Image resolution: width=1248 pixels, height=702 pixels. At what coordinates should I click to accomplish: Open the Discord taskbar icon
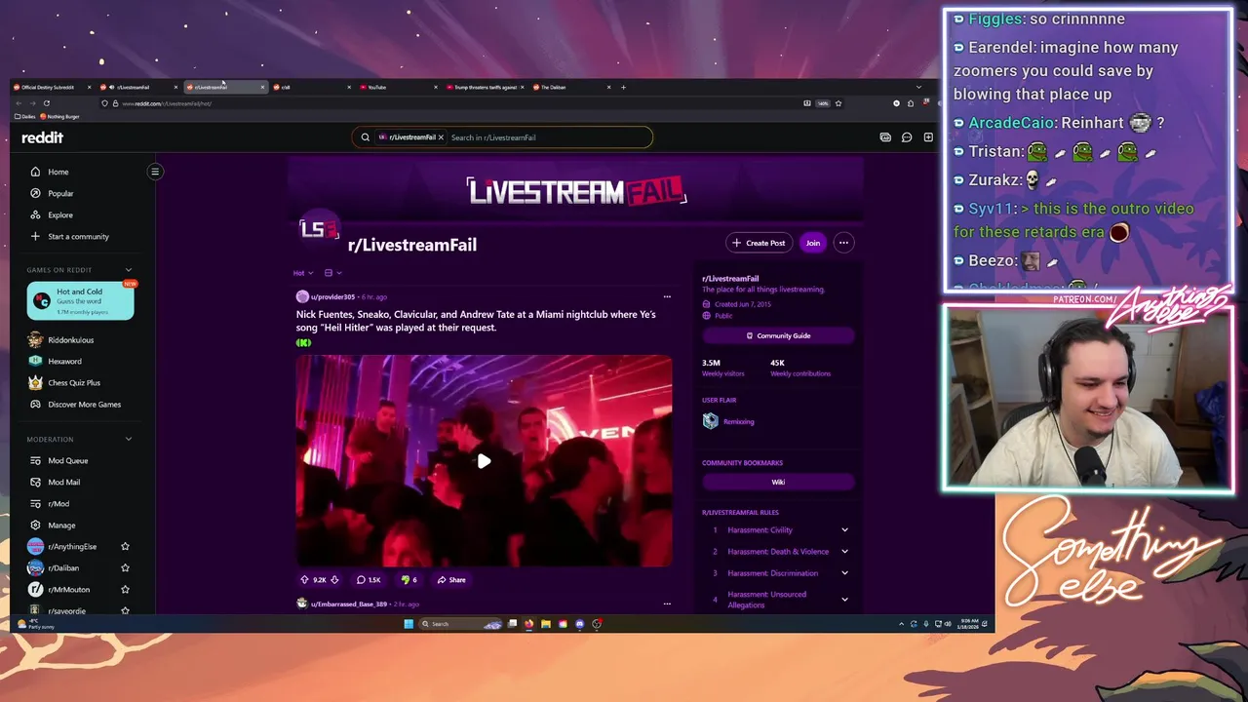(x=580, y=624)
